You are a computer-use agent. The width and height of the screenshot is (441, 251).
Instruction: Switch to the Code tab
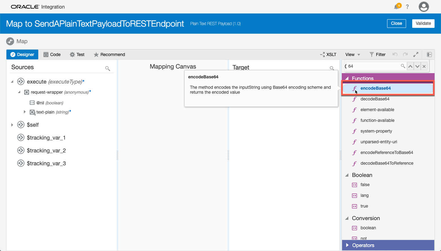[52, 54]
